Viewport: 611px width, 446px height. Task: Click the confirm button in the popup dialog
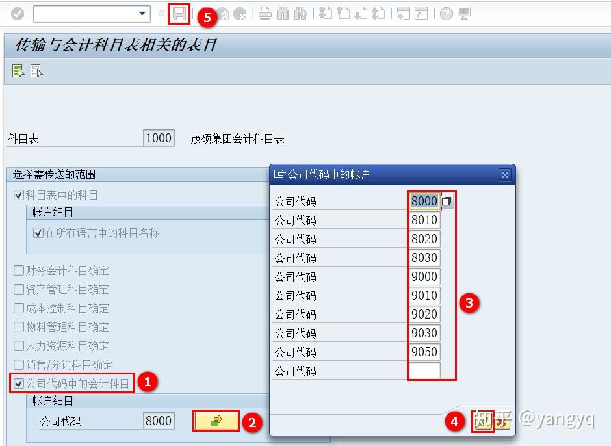[x=482, y=422]
